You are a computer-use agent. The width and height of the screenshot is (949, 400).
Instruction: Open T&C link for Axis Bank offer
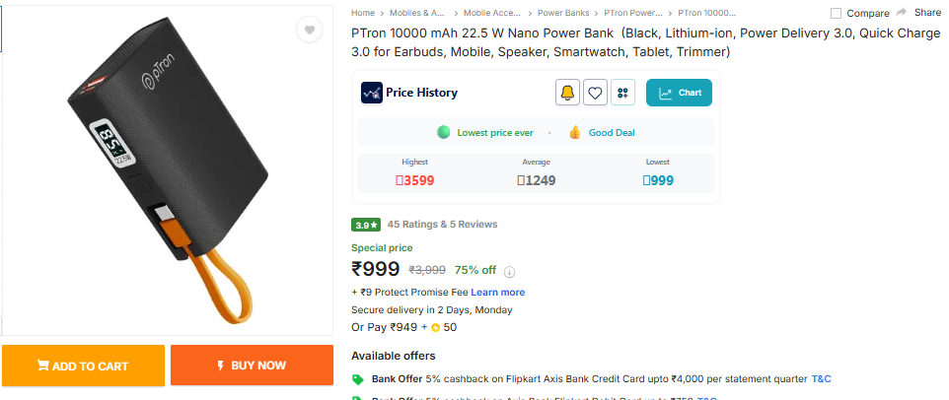coord(821,379)
